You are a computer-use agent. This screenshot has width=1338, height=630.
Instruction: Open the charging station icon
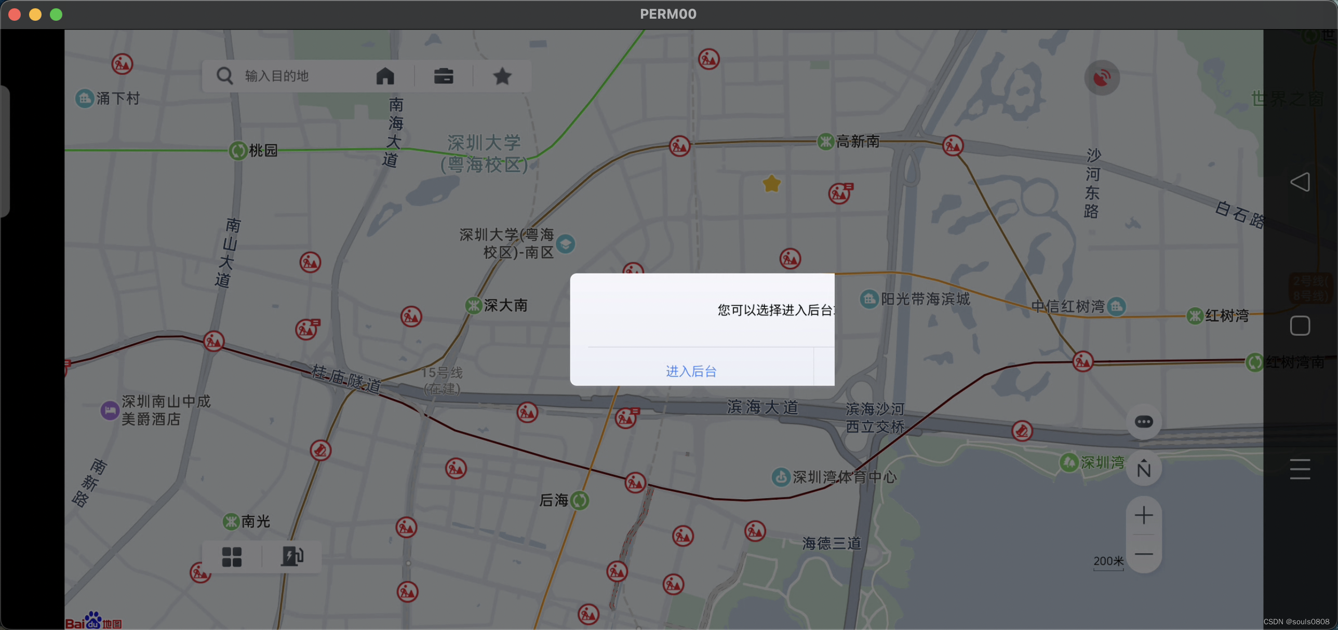(x=292, y=557)
